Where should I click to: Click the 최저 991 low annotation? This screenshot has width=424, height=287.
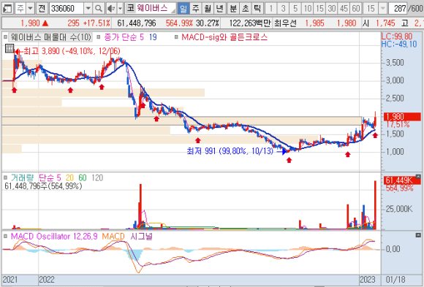(x=230, y=150)
